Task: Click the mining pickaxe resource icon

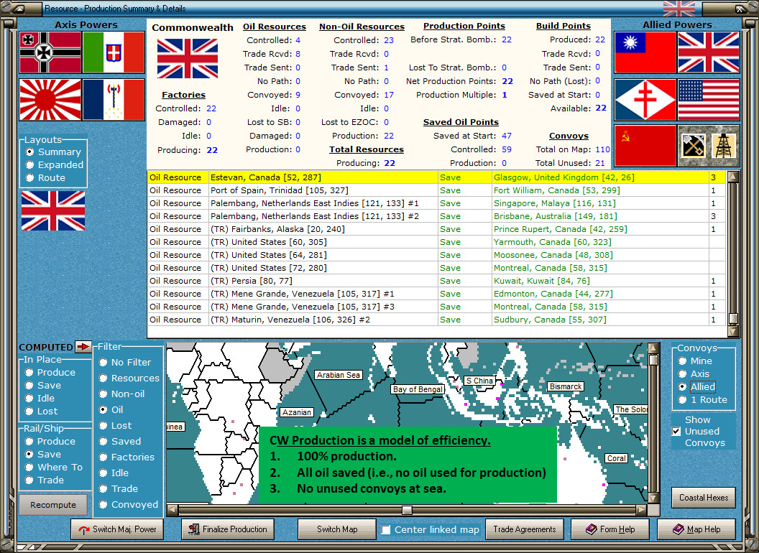Action: point(693,146)
